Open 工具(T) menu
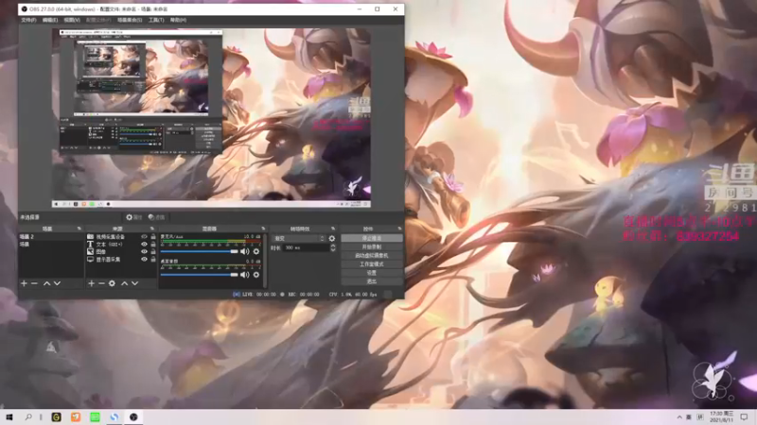This screenshot has height=425, width=757. (x=156, y=20)
